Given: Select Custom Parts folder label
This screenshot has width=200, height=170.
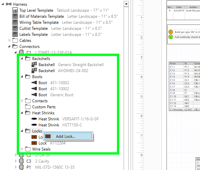Looking at the screenshot, I should click(x=44, y=107).
